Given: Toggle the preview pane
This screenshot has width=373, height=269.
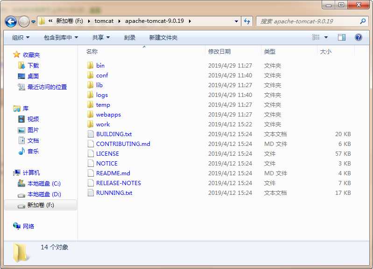Looking at the screenshot, I should [342, 37].
